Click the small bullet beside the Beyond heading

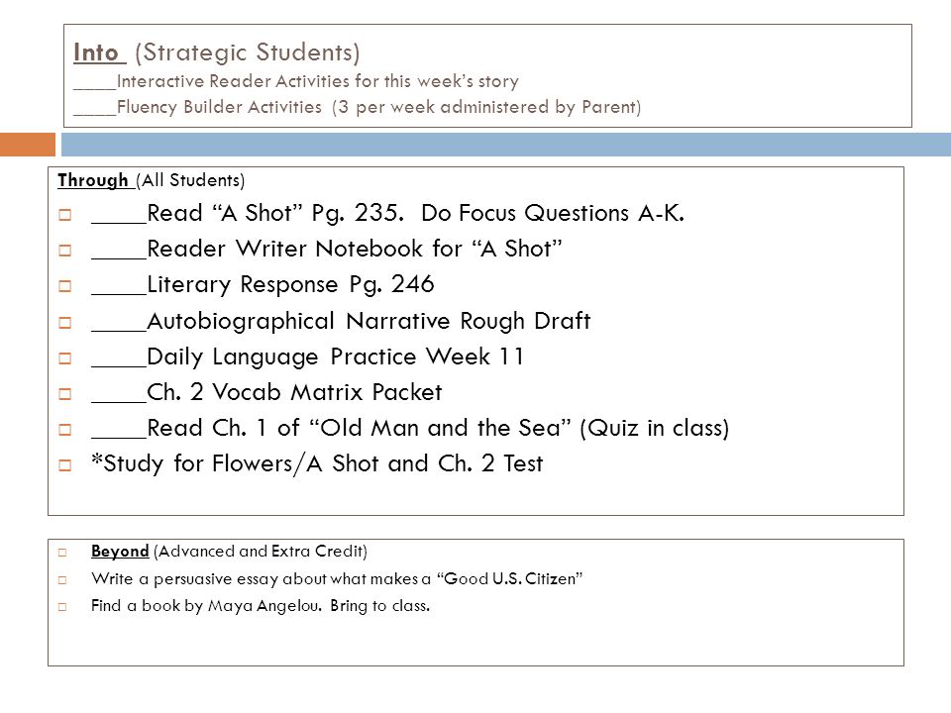[x=61, y=553]
